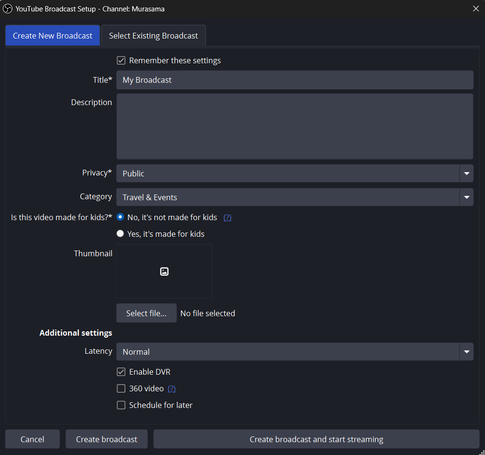Click the help link beside made for kids
This screenshot has width=485, height=455.
pyautogui.click(x=227, y=217)
